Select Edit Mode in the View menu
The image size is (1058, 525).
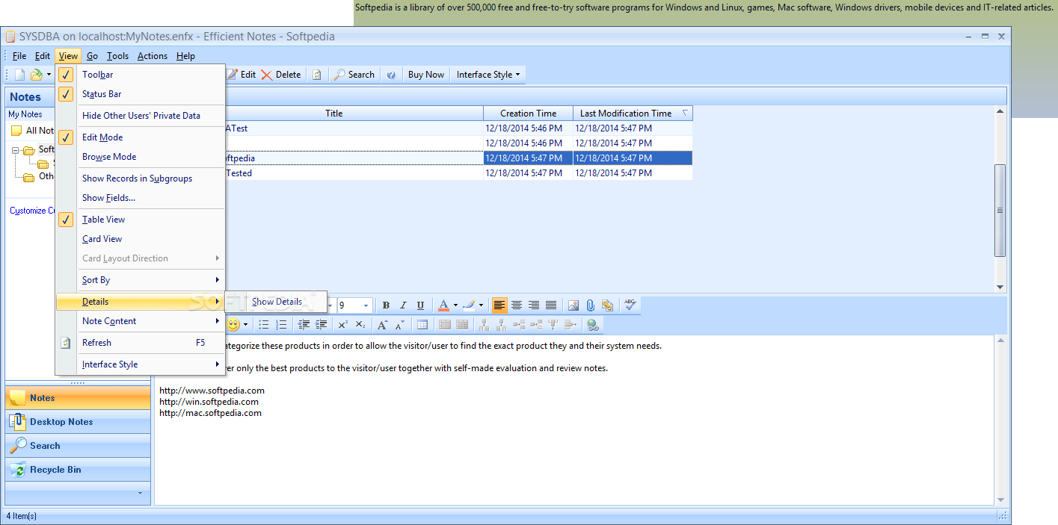tap(140, 137)
